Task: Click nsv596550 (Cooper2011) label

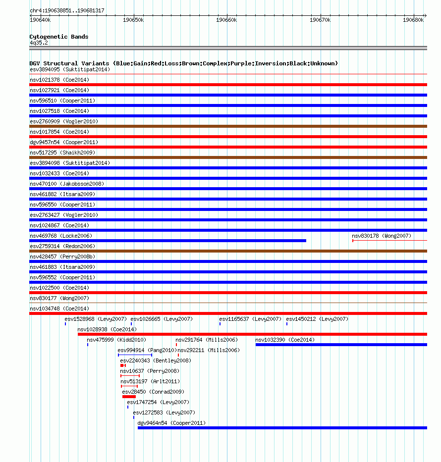Action: (62, 205)
